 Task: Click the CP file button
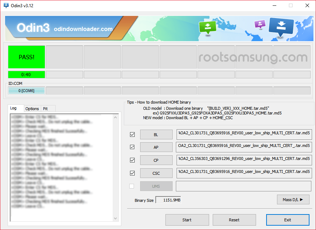coord(156,160)
